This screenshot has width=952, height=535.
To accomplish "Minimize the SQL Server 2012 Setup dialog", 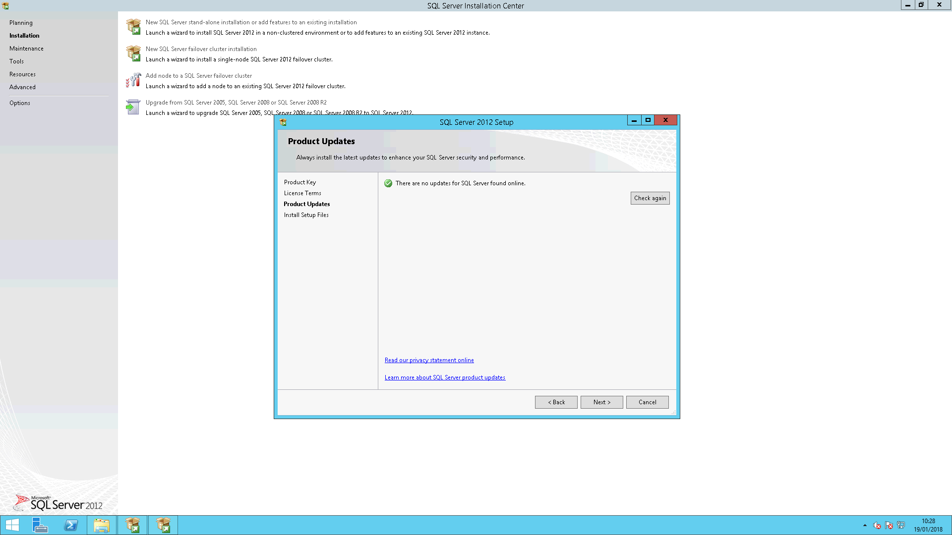I will click(x=634, y=120).
